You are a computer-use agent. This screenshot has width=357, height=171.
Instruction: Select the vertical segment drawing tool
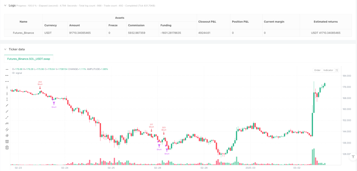pos(7,99)
